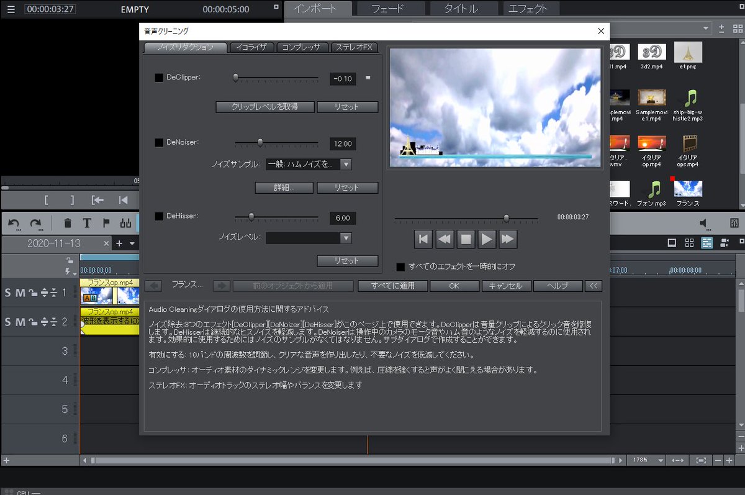Image resolution: width=745 pixels, height=495 pixels.
Task: Enable the DeClipper checkbox
Action: pos(159,78)
